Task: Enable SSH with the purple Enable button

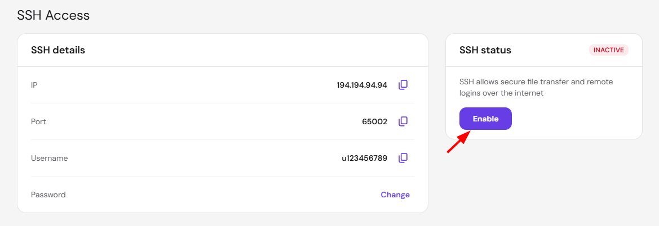Action: click(x=485, y=119)
